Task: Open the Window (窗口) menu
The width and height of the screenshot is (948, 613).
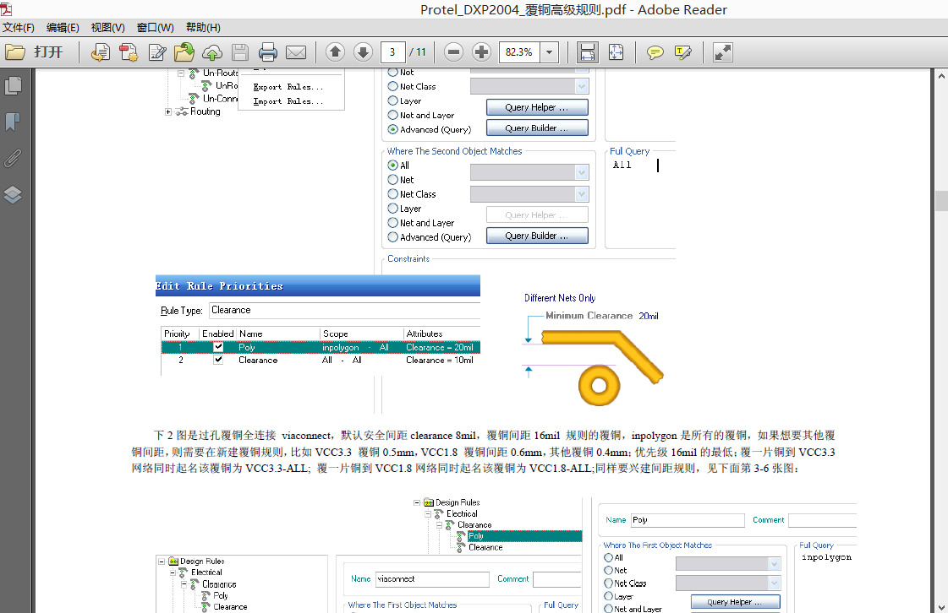Action: 156,27
